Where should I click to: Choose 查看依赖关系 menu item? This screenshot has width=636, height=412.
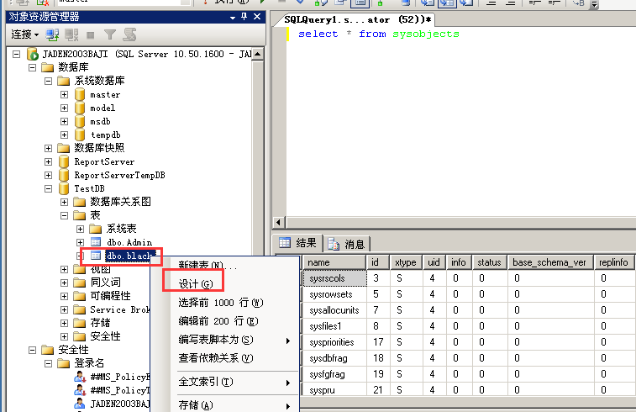coord(225,358)
